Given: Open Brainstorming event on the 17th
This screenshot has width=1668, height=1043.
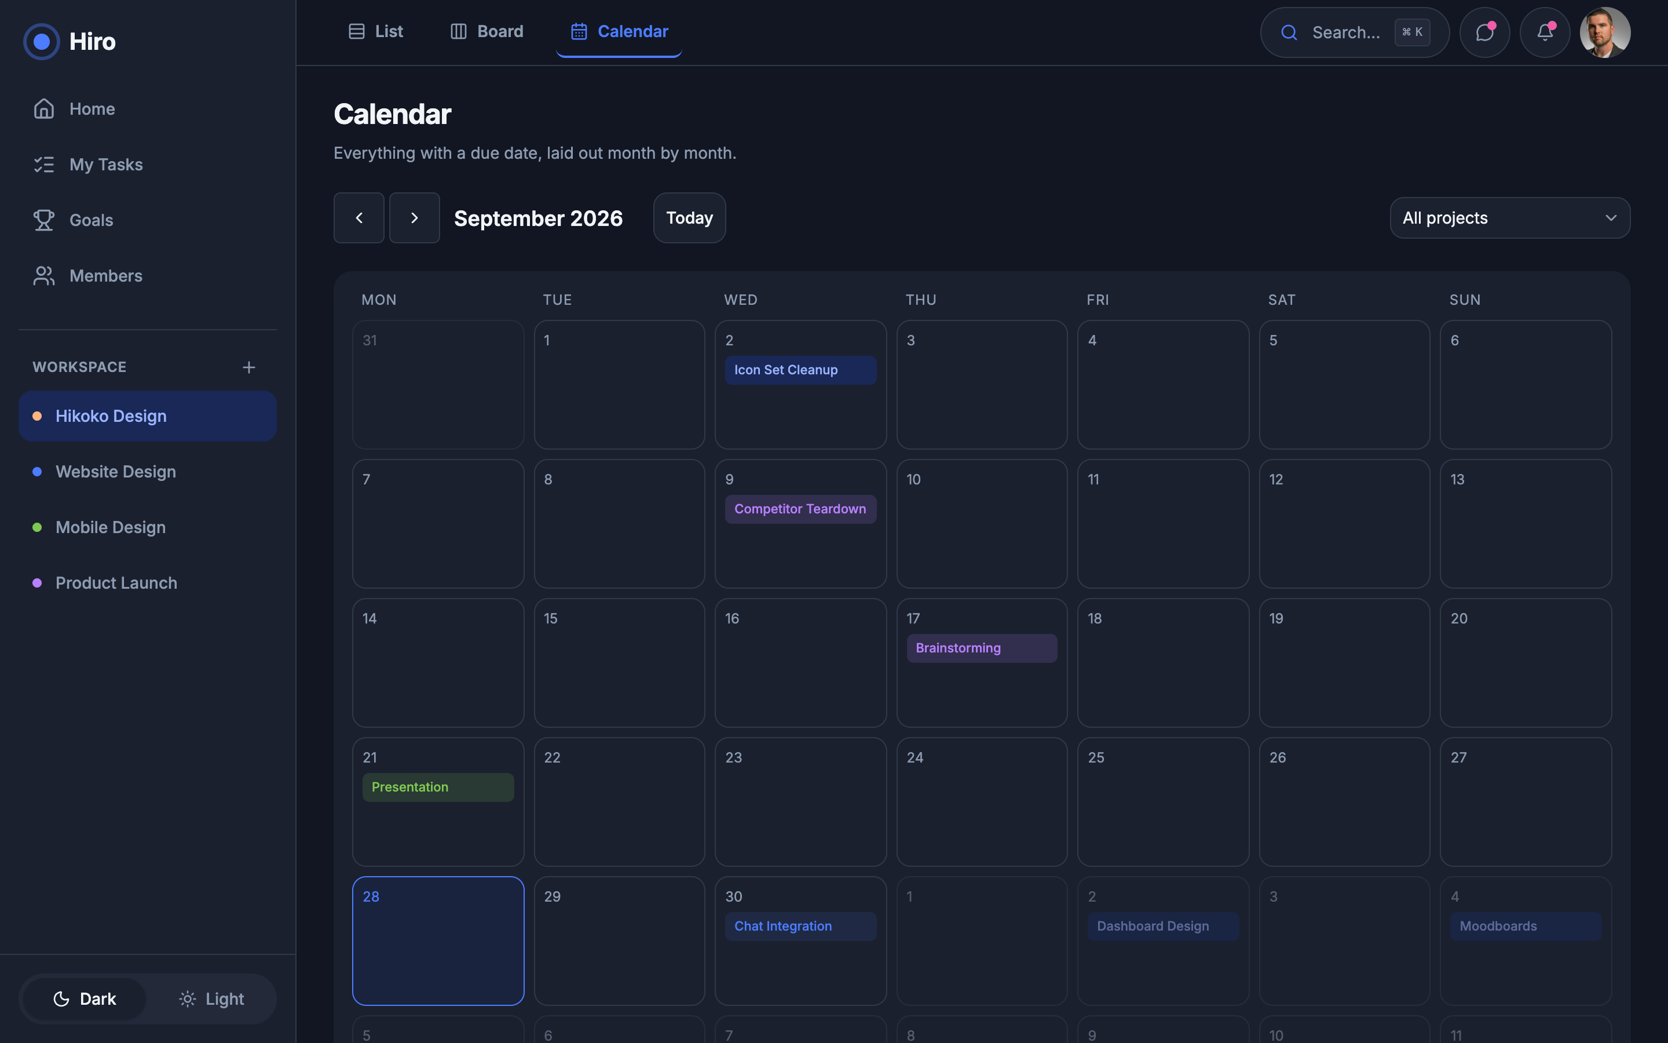Looking at the screenshot, I should pos(982,648).
